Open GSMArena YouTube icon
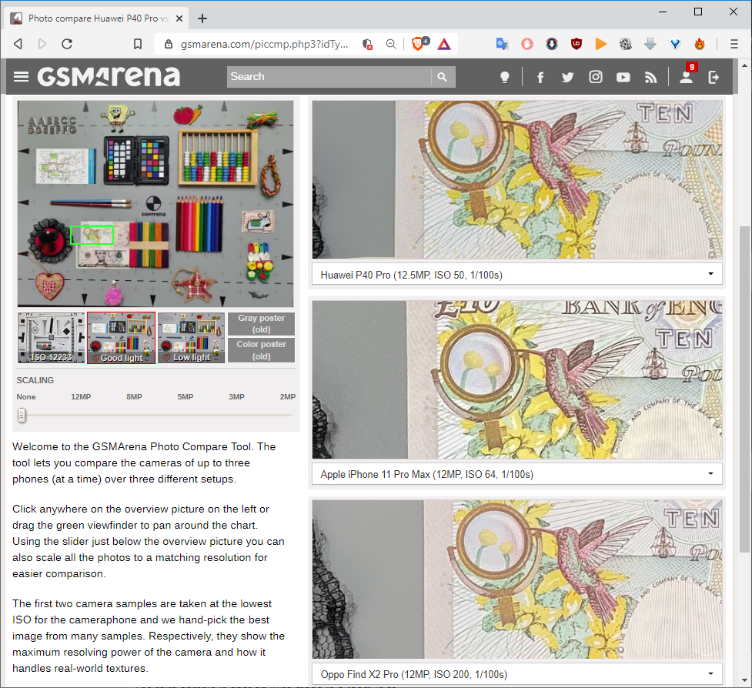The width and height of the screenshot is (752, 688). pyautogui.click(x=623, y=77)
